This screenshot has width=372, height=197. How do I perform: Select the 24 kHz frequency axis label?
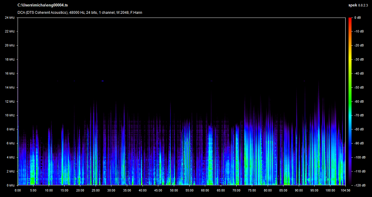point(9,18)
